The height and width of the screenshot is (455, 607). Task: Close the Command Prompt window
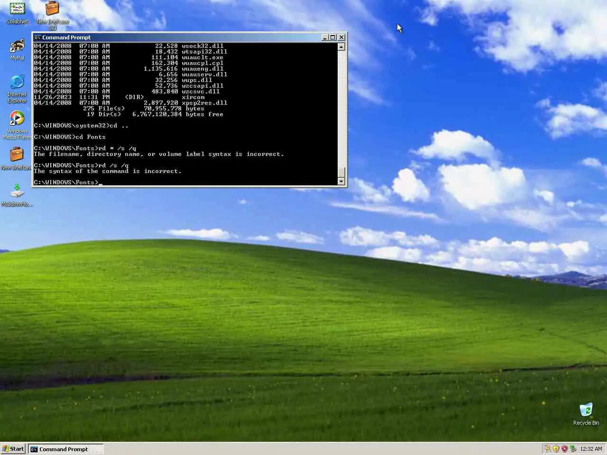point(341,37)
